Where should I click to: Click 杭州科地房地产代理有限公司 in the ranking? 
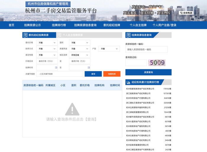coord(138,131)
